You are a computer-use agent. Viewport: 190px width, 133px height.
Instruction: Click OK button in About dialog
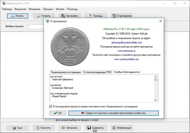(58, 113)
